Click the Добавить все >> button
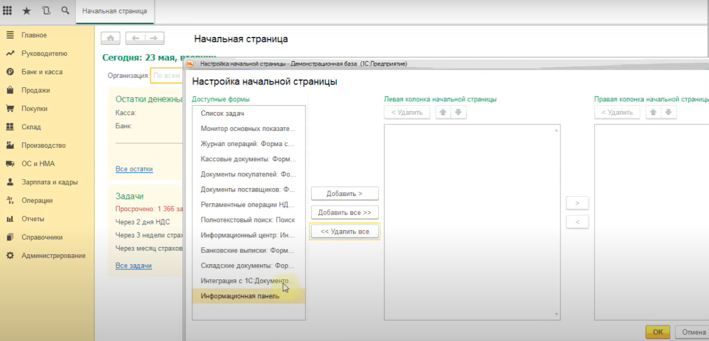The image size is (709, 341). tap(345, 213)
